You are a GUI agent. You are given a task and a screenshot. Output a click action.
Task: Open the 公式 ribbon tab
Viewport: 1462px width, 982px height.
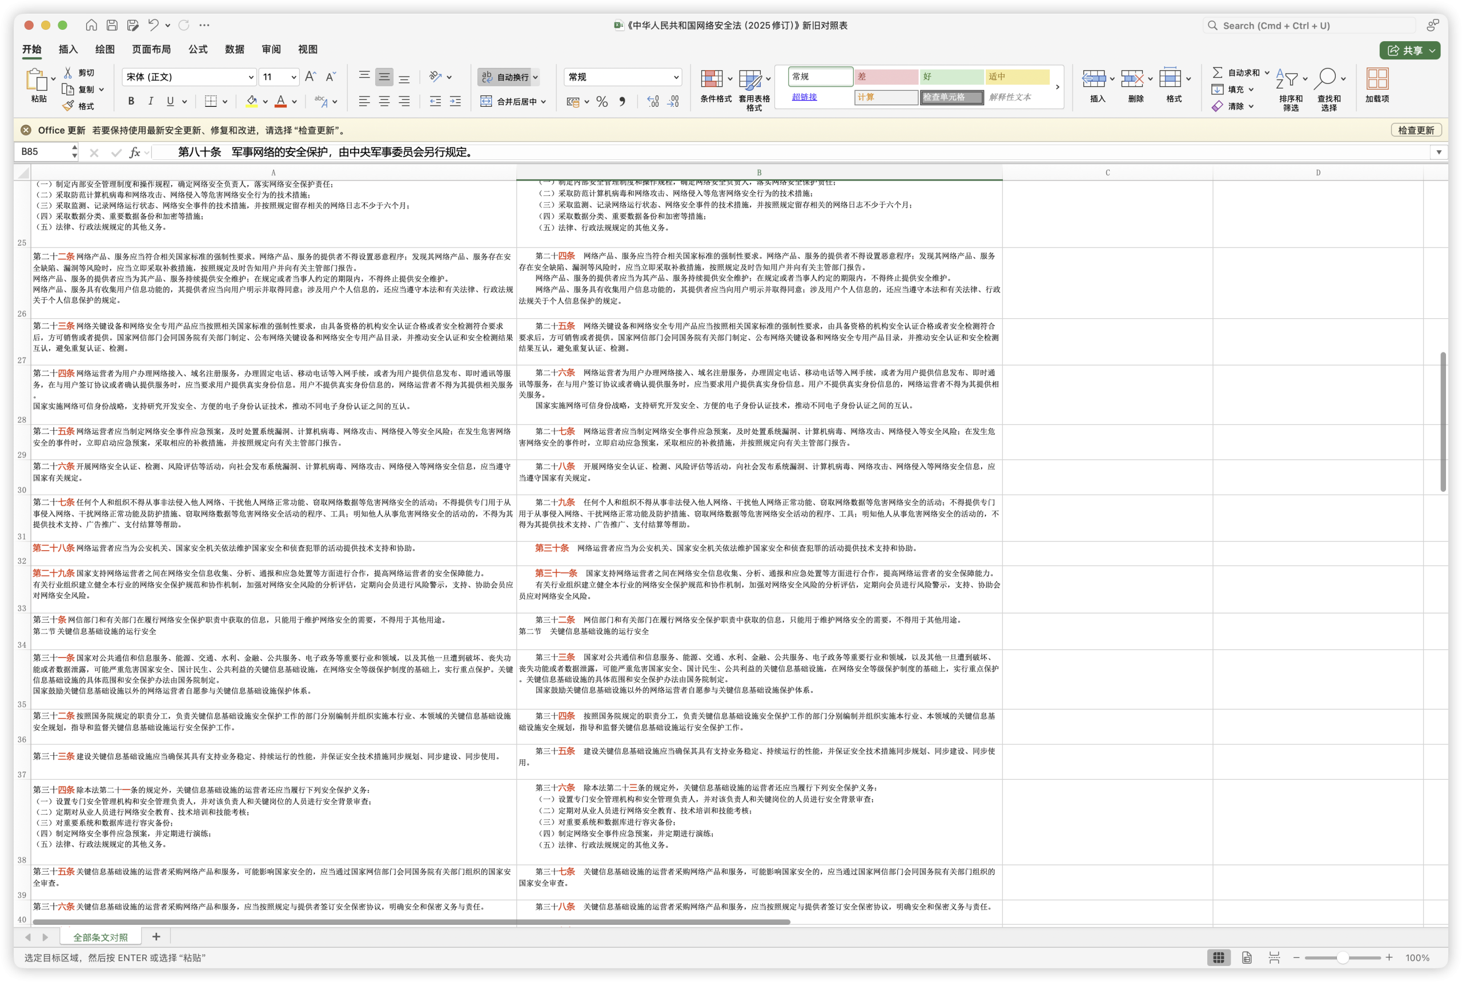click(x=198, y=50)
